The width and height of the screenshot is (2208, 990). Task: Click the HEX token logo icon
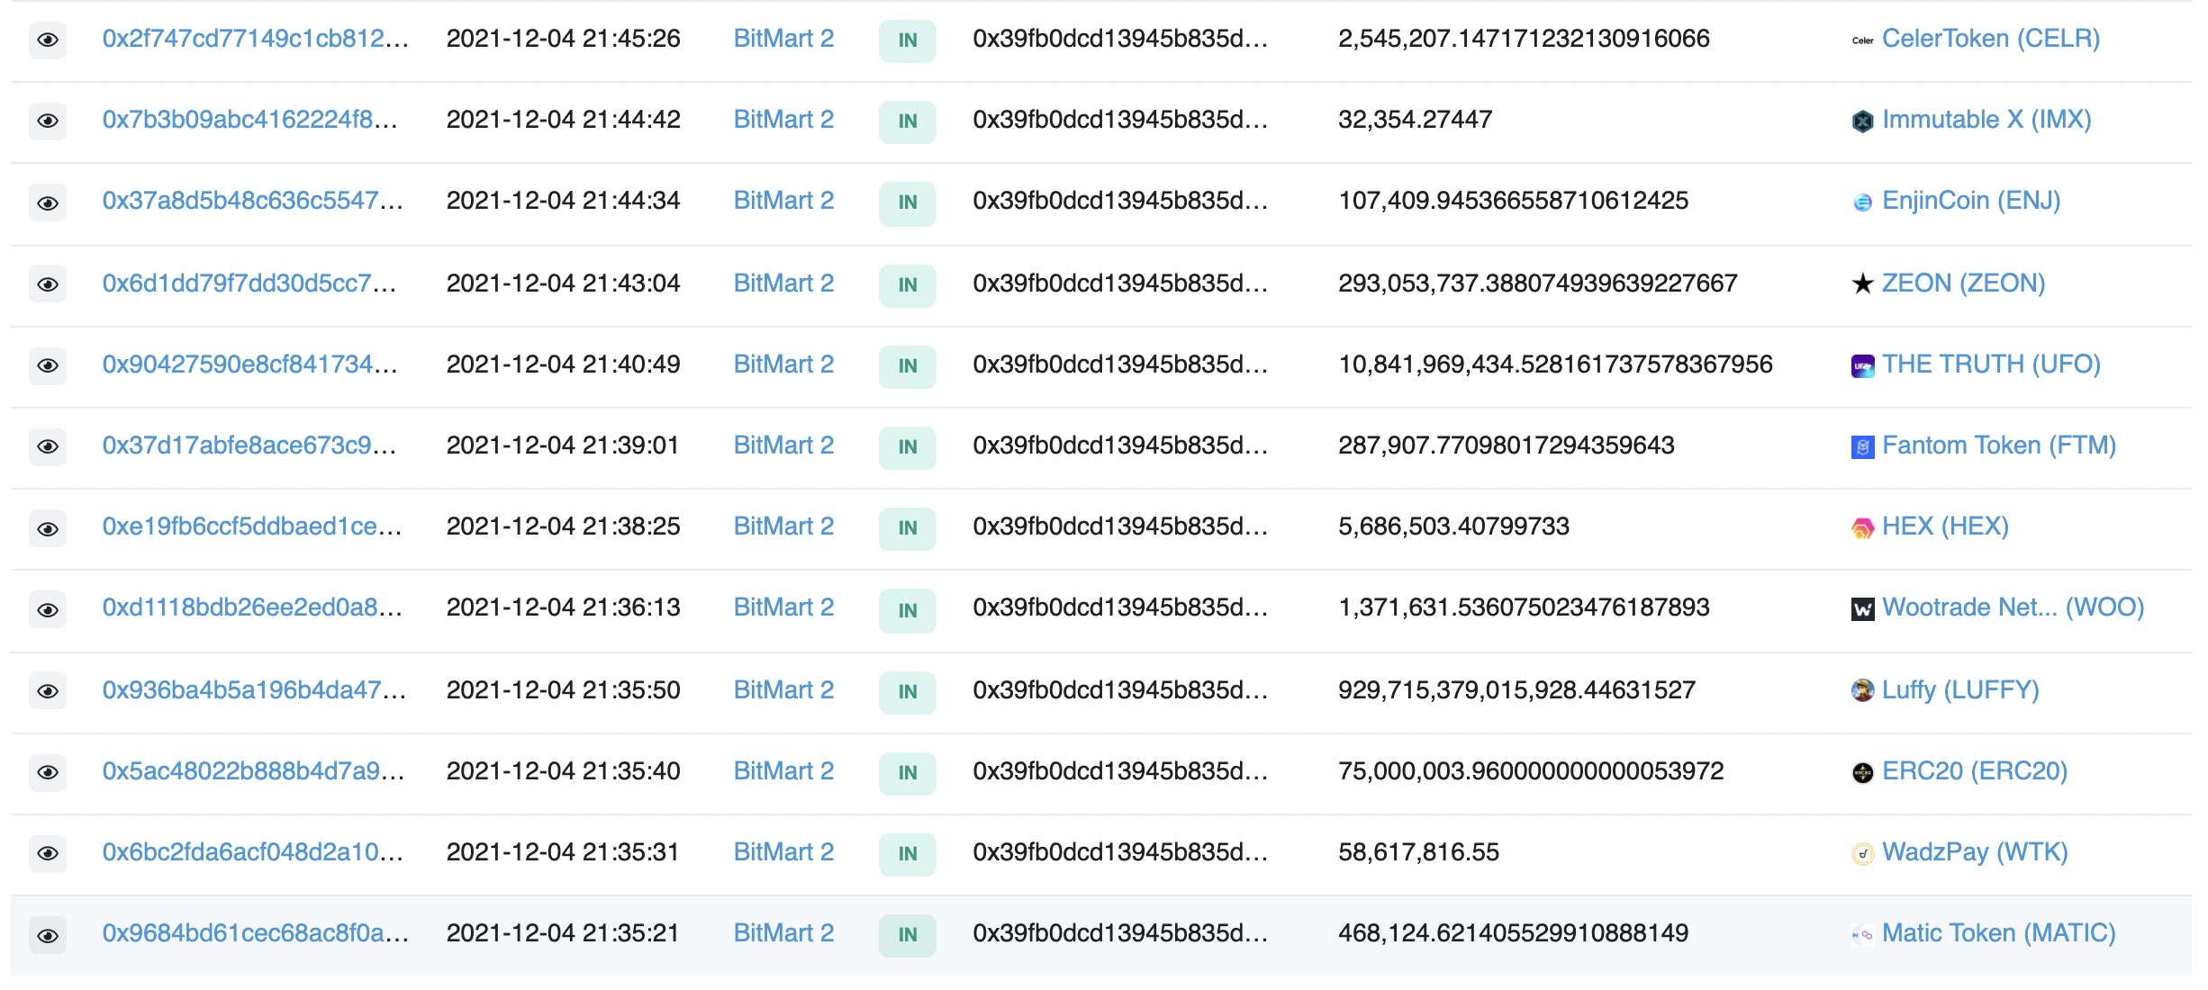(1862, 528)
